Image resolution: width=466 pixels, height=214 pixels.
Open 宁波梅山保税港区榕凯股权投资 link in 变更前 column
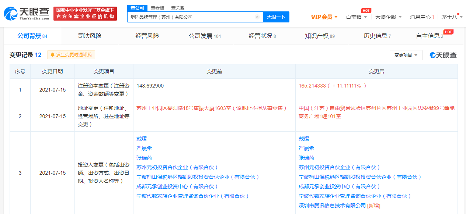[x=198, y=177]
